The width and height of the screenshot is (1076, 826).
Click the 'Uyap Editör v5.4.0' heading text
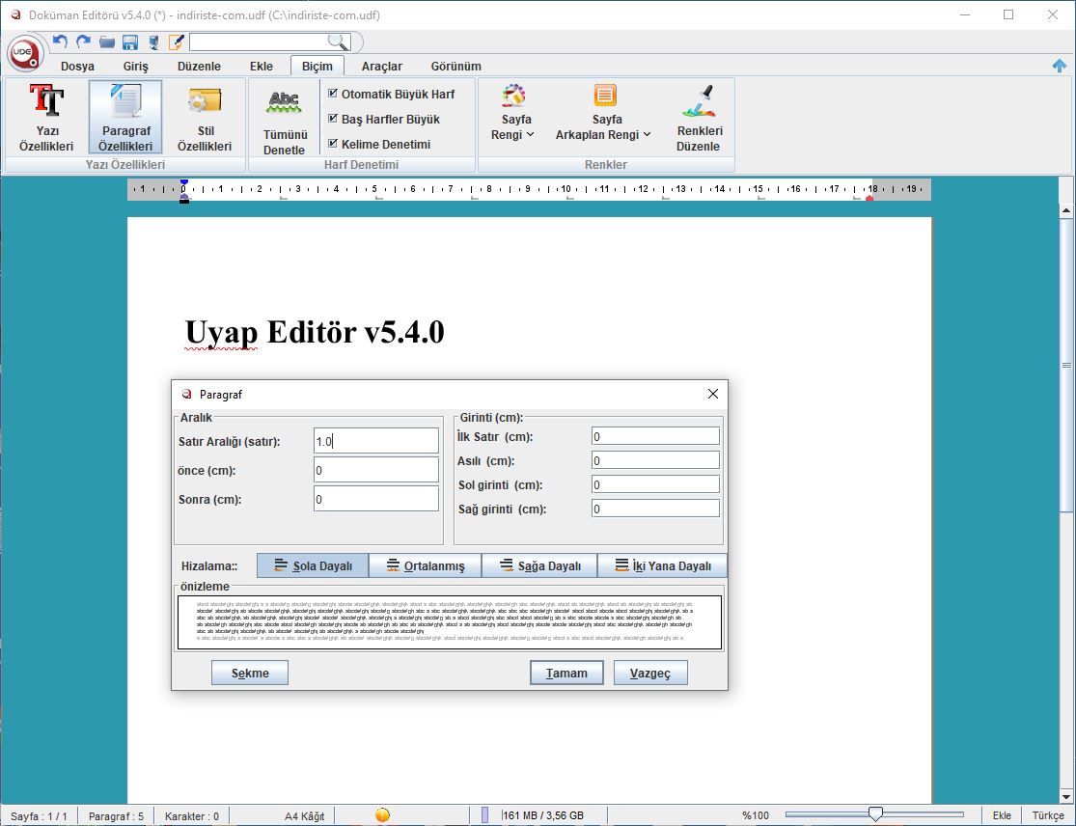point(315,332)
